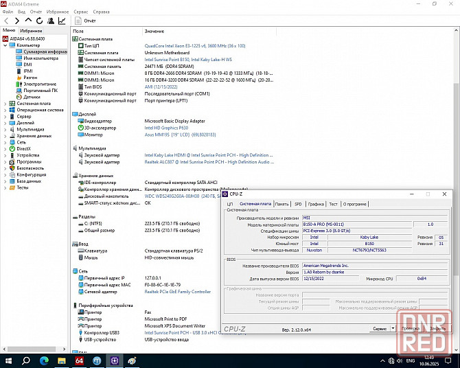Open the Intel HD Graphics P630 link
Viewport: 460px width, 368px height.
(166, 128)
